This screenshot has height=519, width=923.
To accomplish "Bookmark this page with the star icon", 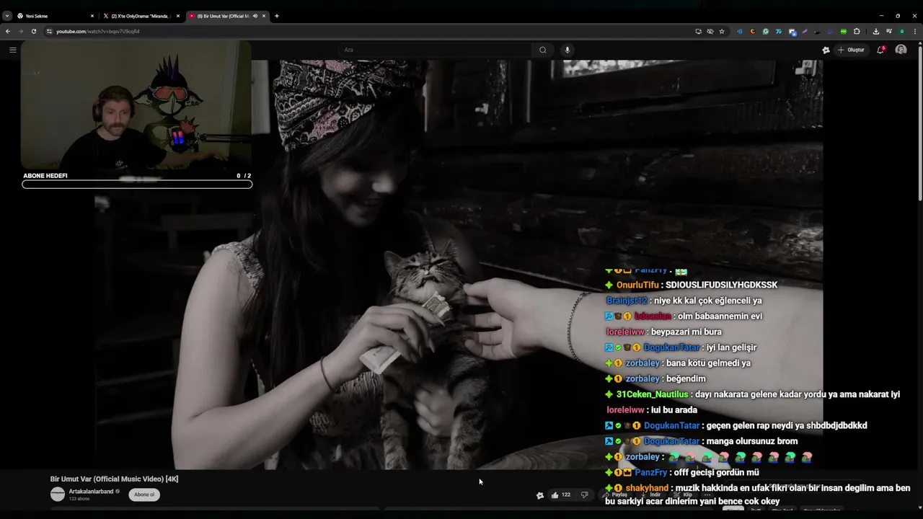I will coord(721,31).
